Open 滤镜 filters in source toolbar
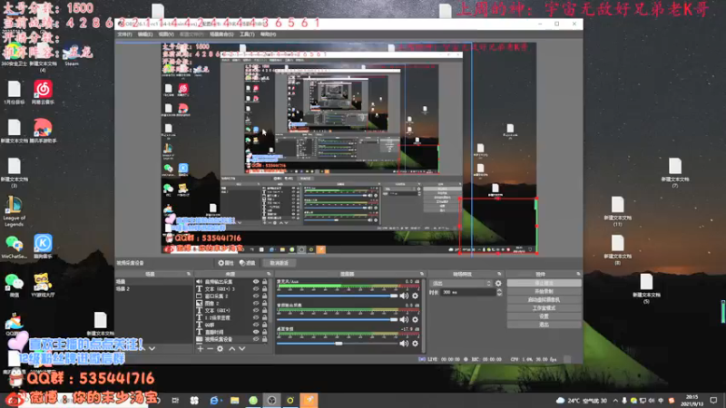The height and width of the screenshot is (408, 726). pos(248,263)
